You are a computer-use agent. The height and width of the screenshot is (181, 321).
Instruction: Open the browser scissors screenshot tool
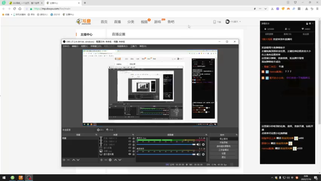[x=272, y=9]
